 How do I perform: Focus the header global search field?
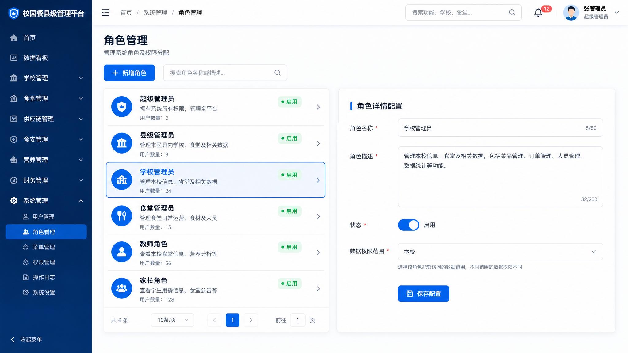(x=463, y=13)
